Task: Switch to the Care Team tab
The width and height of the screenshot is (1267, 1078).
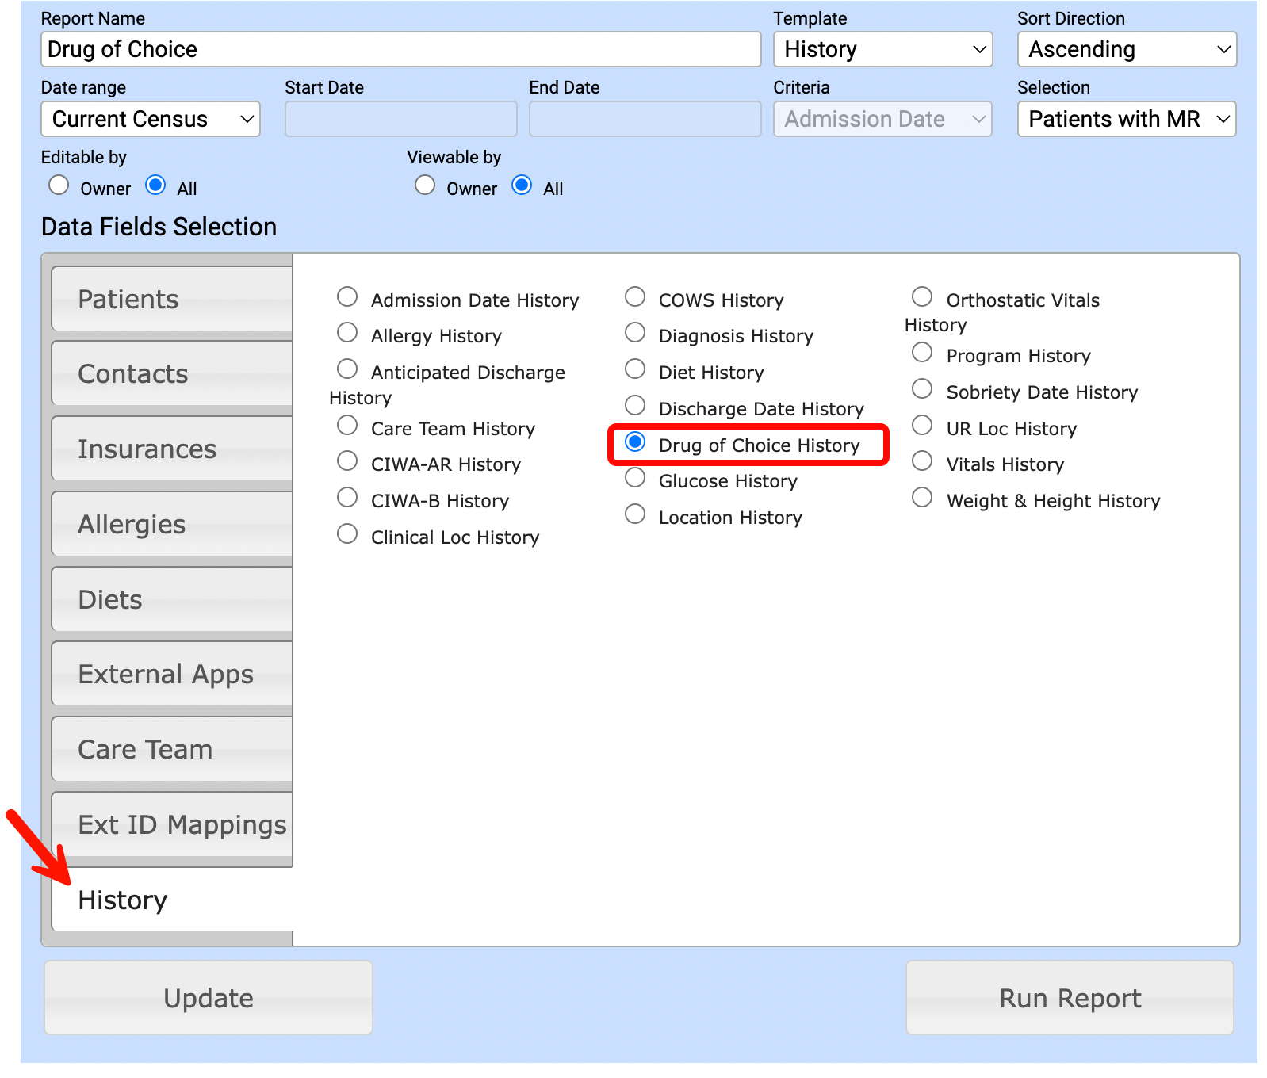Action: [172, 749]
